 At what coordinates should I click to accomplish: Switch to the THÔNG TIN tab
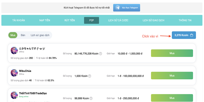pos(185,20)
